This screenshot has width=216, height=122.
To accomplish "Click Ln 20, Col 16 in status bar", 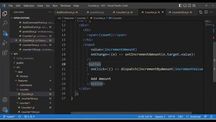I will coord(145,117).
